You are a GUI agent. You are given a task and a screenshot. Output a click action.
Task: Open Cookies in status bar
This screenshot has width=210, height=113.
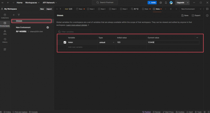180,112
